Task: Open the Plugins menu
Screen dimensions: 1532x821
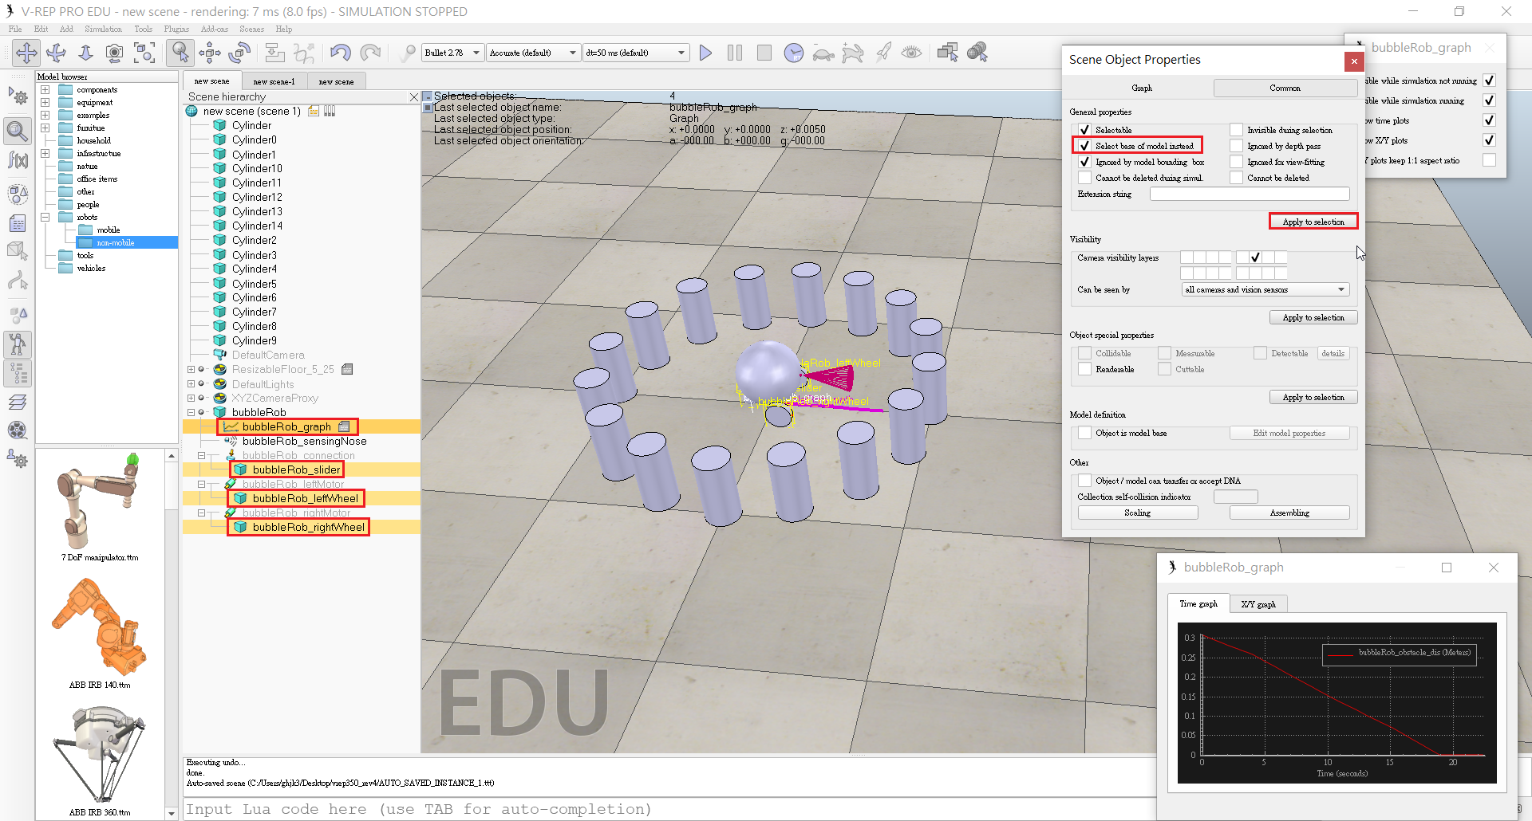Action: [x=176, y=29]
